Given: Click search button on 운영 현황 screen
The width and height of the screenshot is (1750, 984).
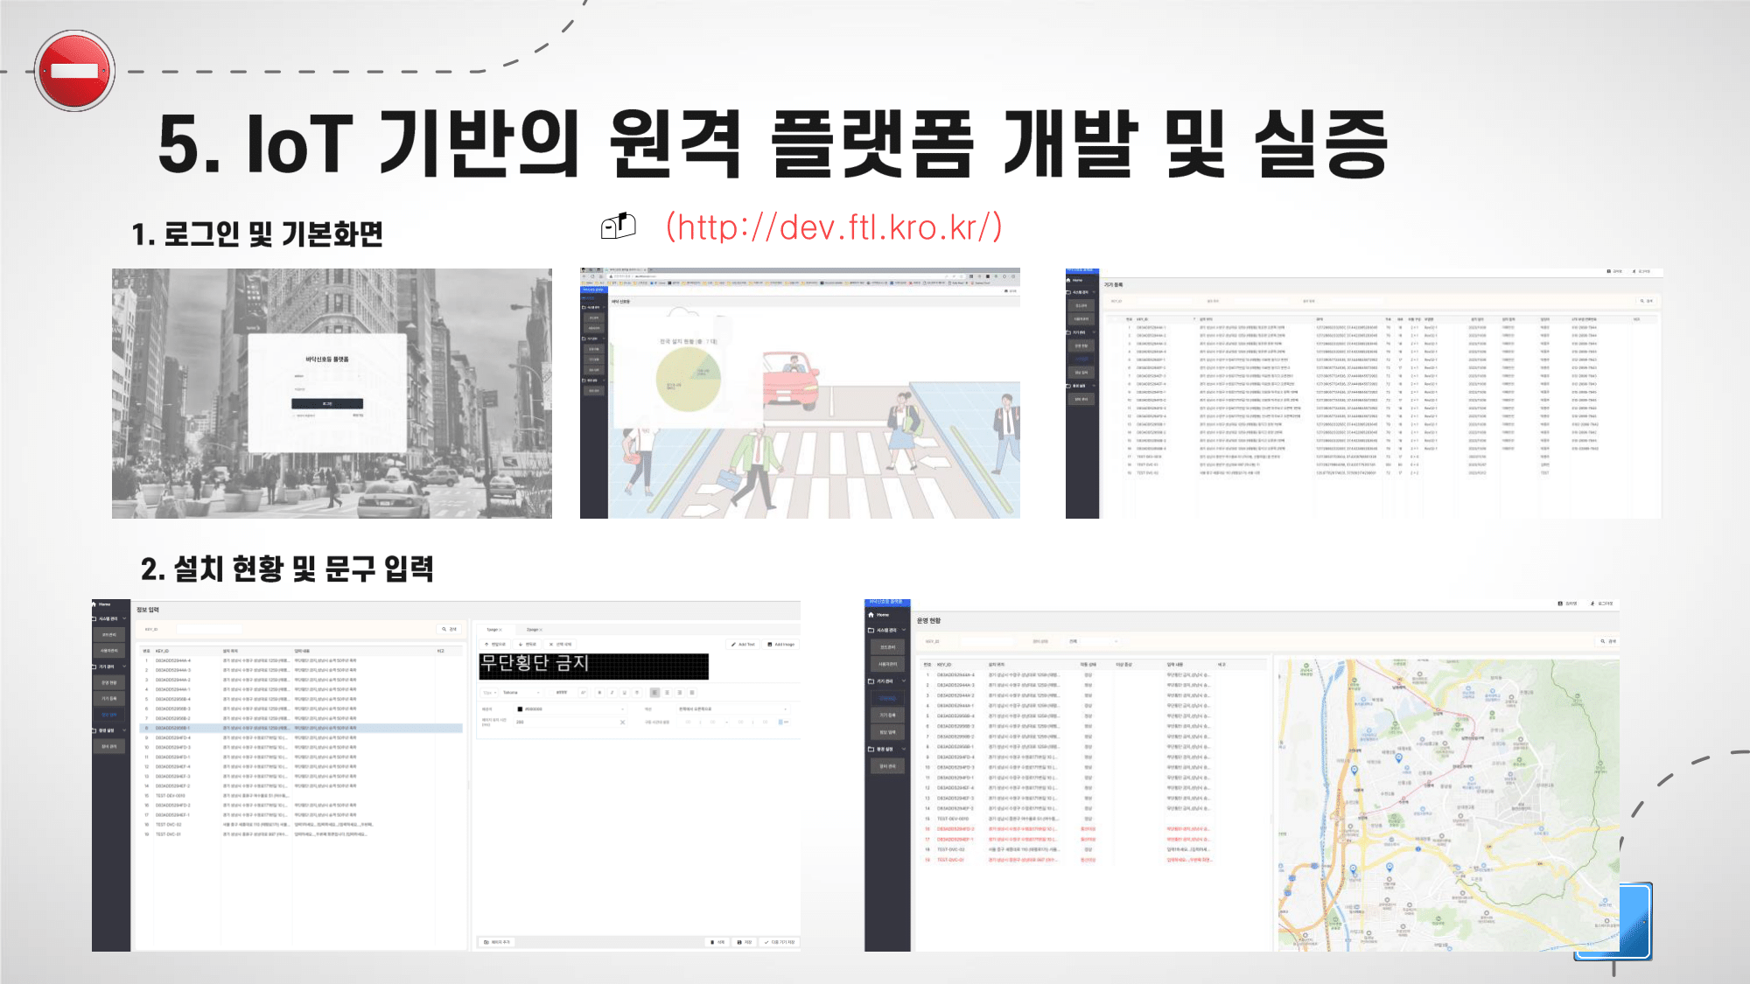Looking at the screenshot, I should pos(1608,641).
